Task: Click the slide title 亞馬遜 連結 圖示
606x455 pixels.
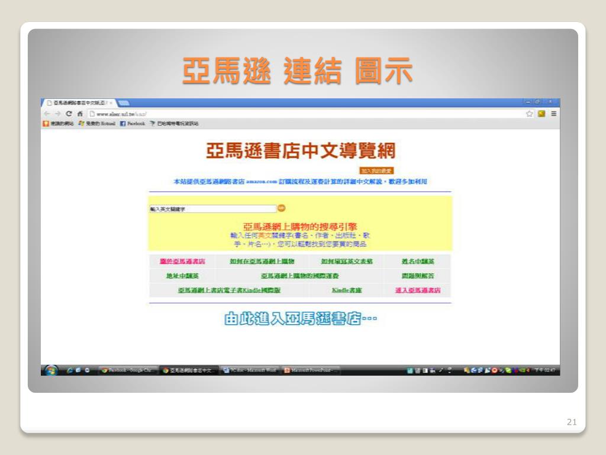Action: [x=298, y=71]
